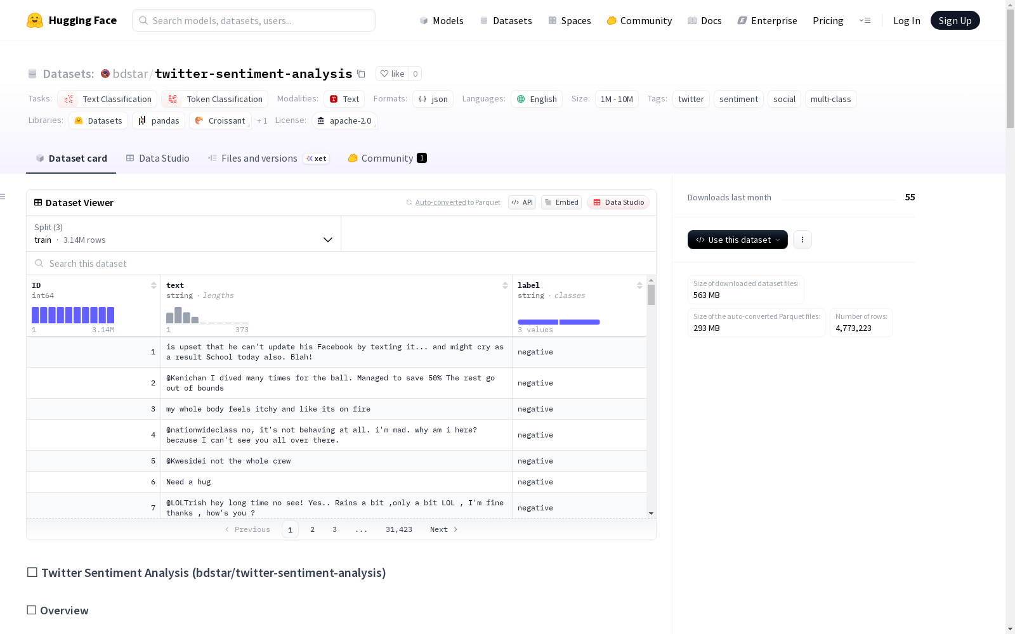Image resolution: width=1015 pixels, height=634 pixels.
Task: Click the twitter tag
Action: pos(691,99)
